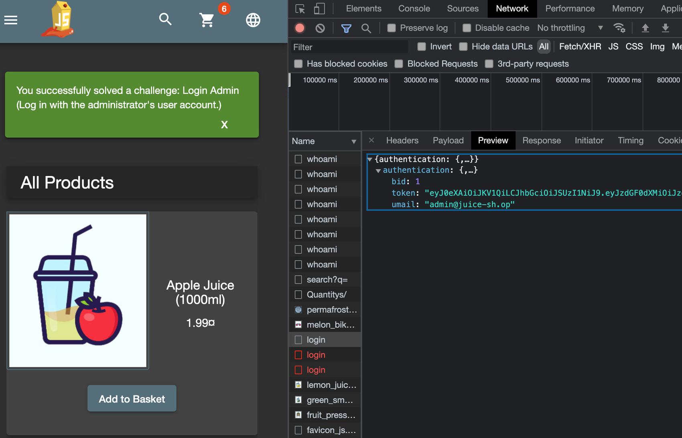682x438 pixels.
Task: Open the language selection globe
Action: 253,20
